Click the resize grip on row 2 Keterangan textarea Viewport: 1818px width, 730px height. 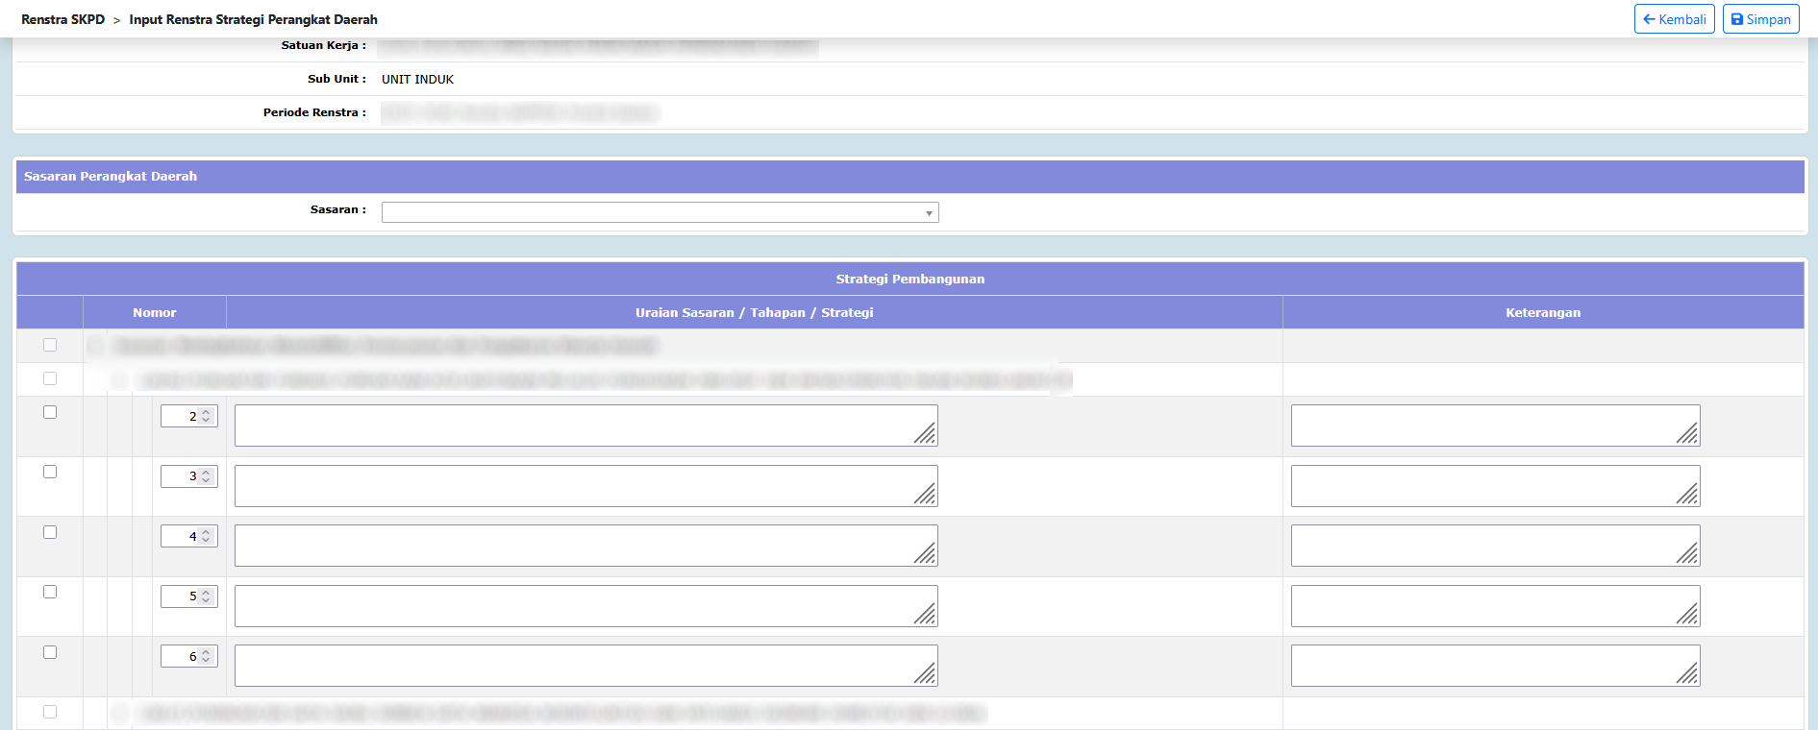(1688, 434)
